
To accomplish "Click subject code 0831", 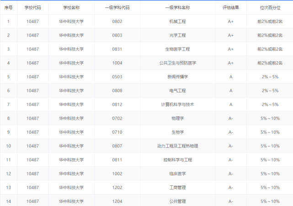I will 117,49.
